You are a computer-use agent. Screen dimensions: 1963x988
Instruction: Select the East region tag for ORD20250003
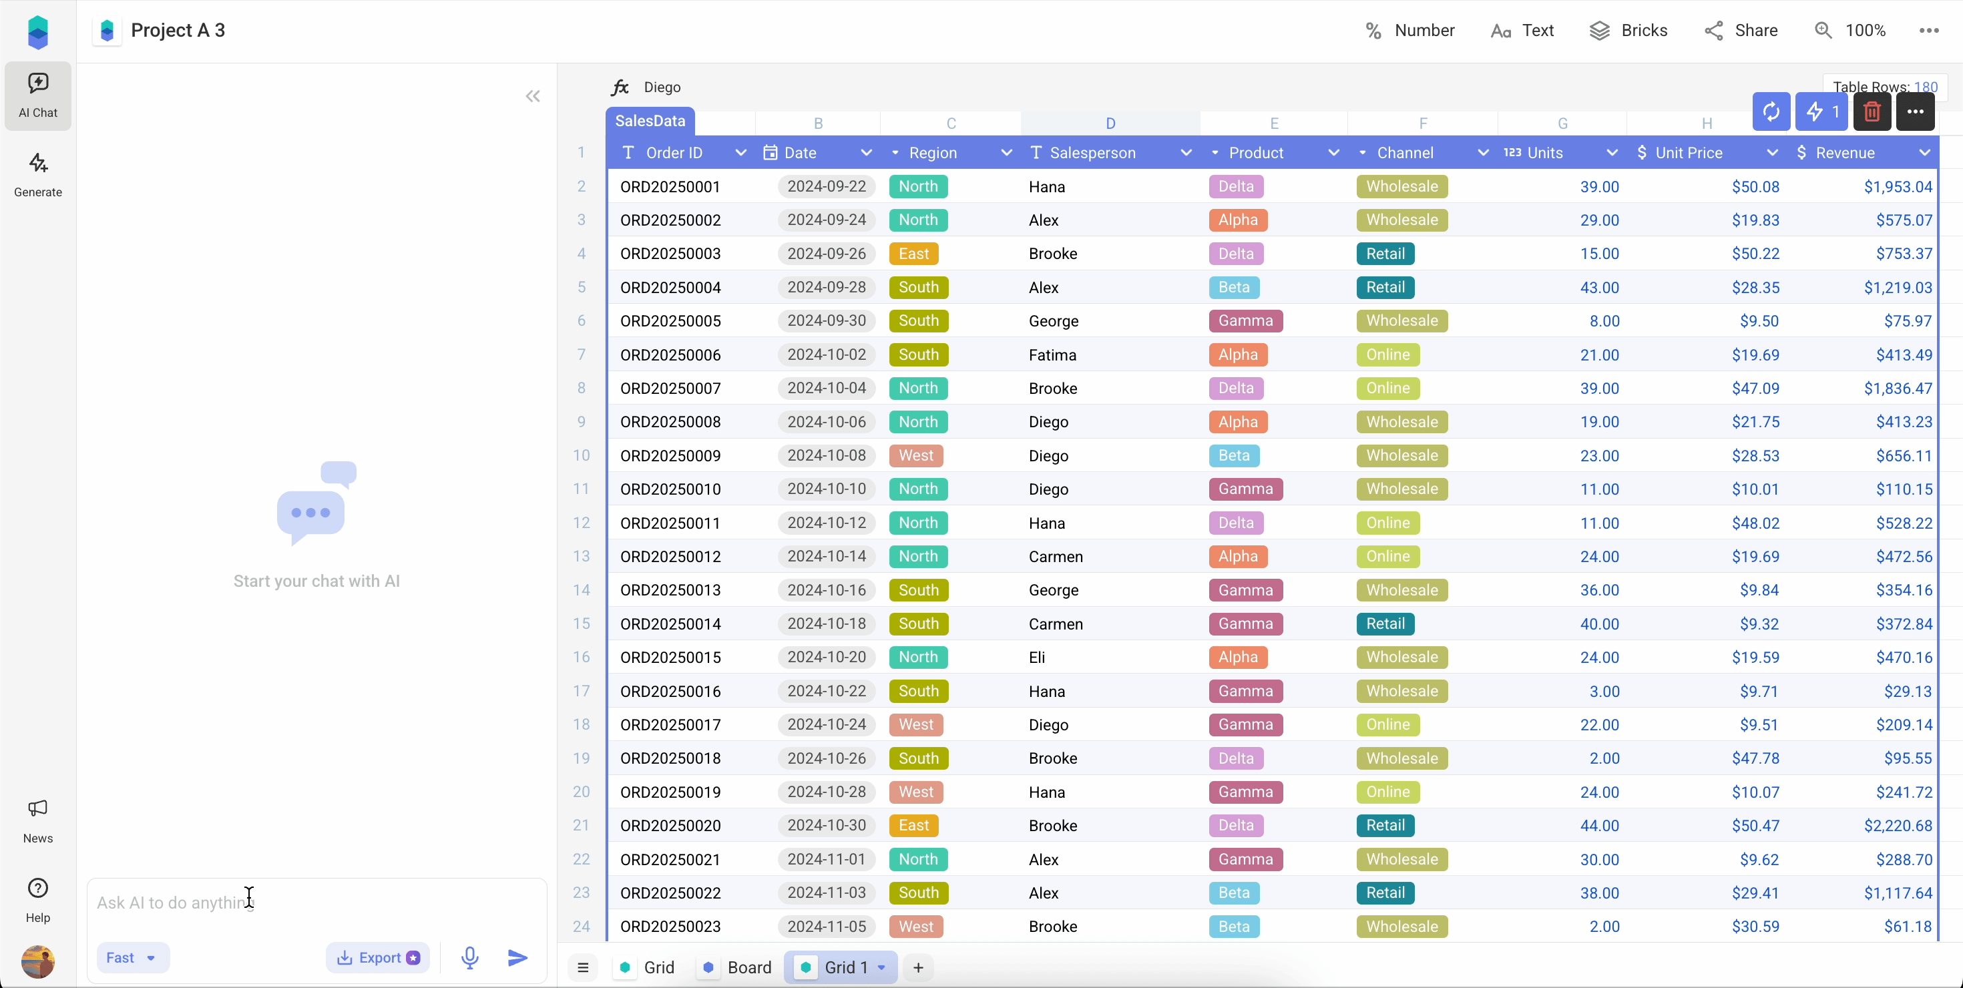(913, 254)
